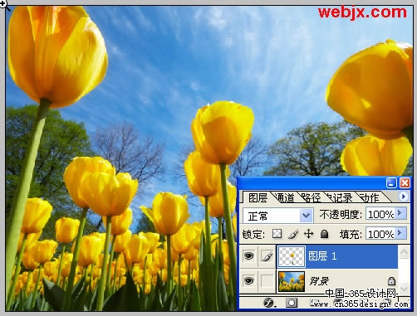
Task: Toggle link box next to 背景 layer
Action: tap(267, 281)
